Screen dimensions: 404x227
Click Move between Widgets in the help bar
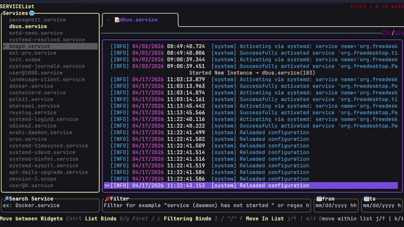31,219
